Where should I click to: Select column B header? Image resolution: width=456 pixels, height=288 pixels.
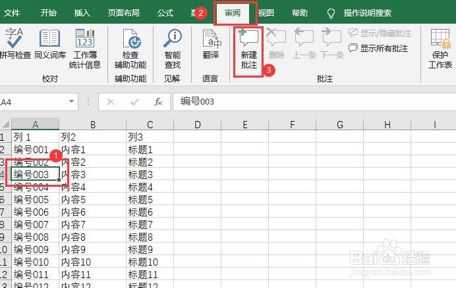pos(93,124)
